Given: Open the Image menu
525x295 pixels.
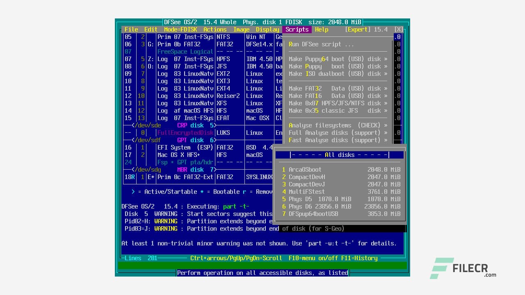Looking at the screenshot, I should tap(242, 29).
